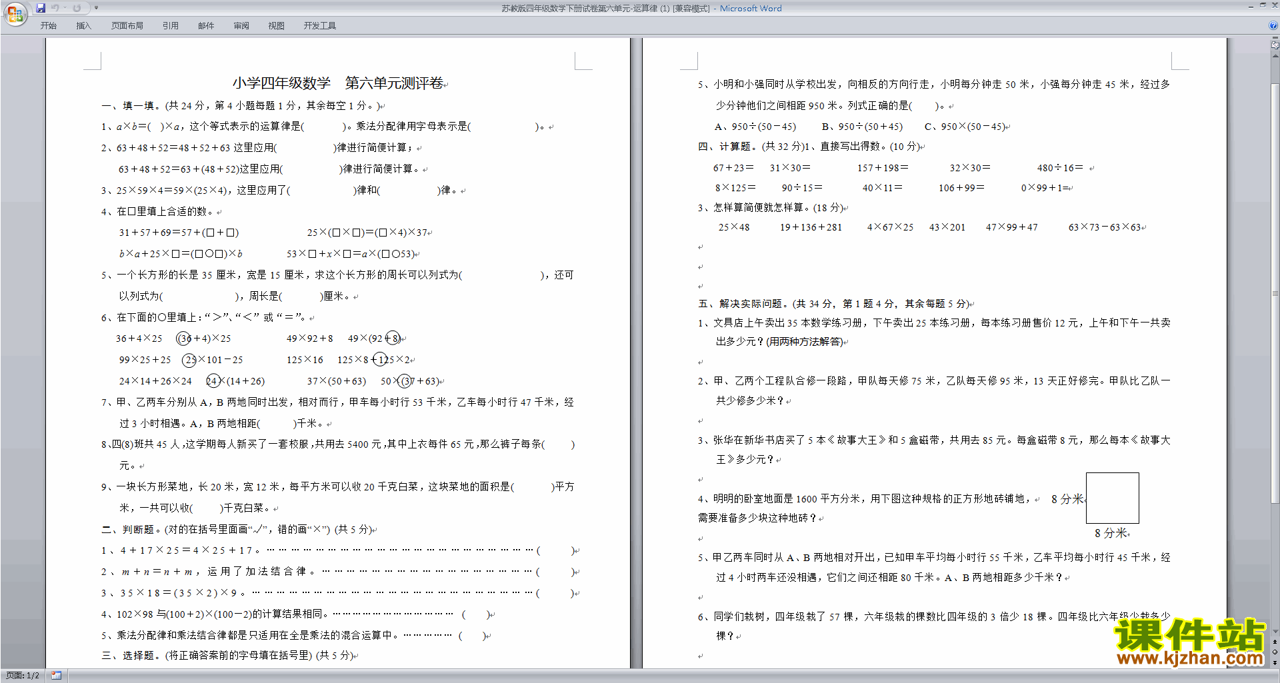The height and width of the screenshot is (683, 1280).
Task: Click the split handle above the scrollbar
Action: pyautogui.click(x=1275, y=39)
